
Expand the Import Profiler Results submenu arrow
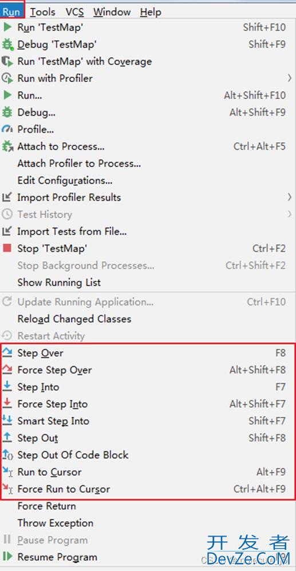tap(290, 197)
